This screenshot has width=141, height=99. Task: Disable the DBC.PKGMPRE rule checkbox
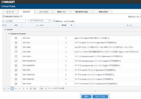click(x=16, y=66)
